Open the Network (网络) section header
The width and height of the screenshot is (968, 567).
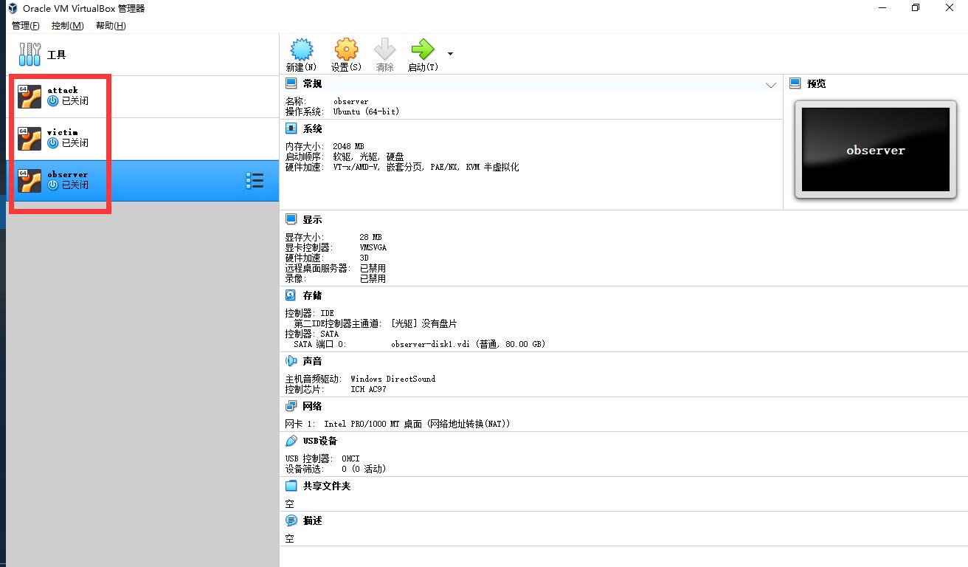point(312,407)
